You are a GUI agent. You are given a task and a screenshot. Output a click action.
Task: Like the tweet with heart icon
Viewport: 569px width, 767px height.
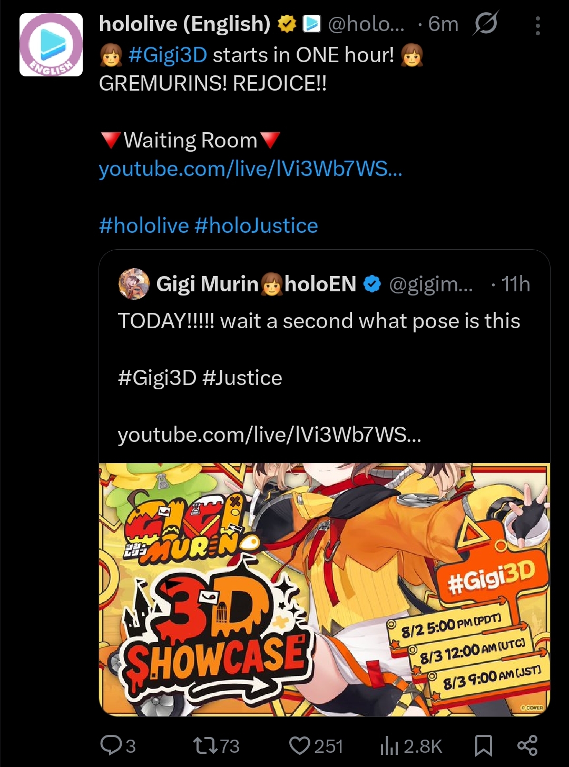300,745
